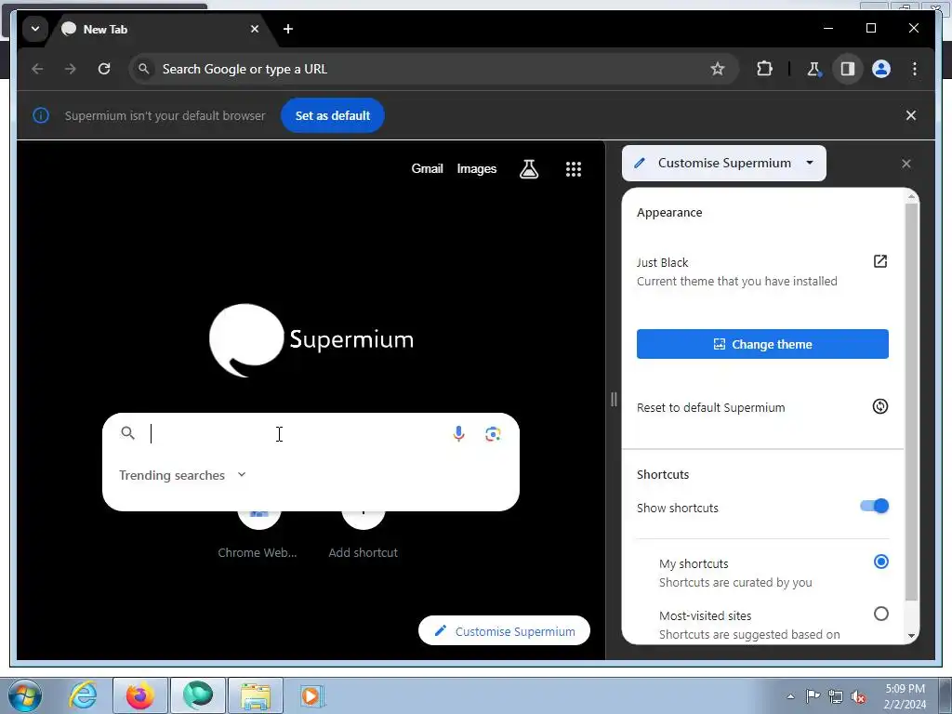Close the side panel
Viewport: 952px width, 714px height.
coord(906,164)
